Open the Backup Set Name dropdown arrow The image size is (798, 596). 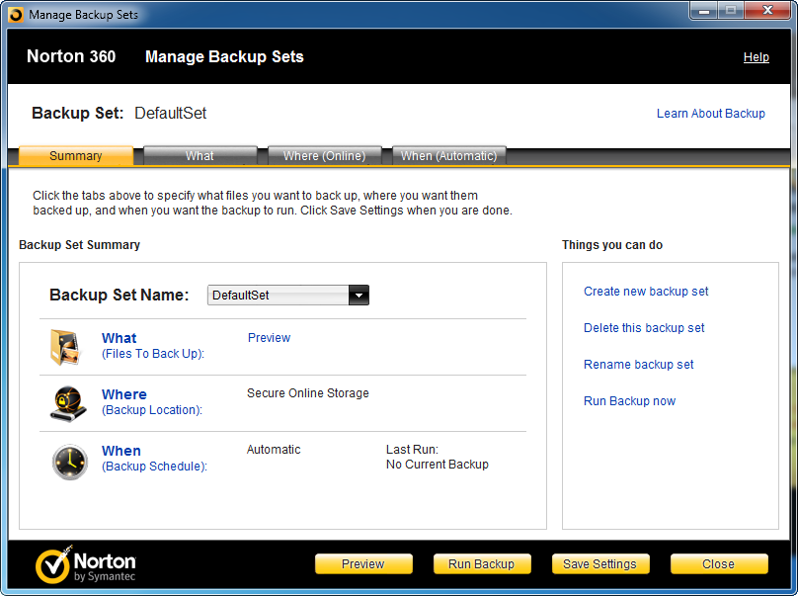[359, 296]
